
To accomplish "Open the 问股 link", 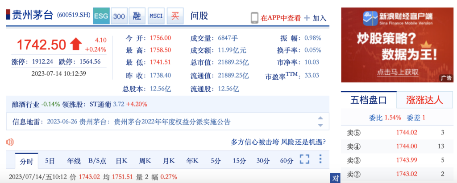I will tap(199, 16).
